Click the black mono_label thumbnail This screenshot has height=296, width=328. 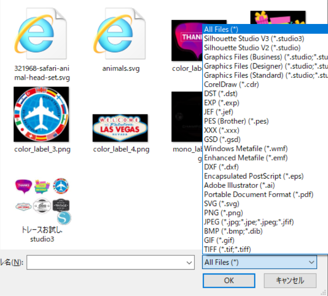click(x=187, y=116)
